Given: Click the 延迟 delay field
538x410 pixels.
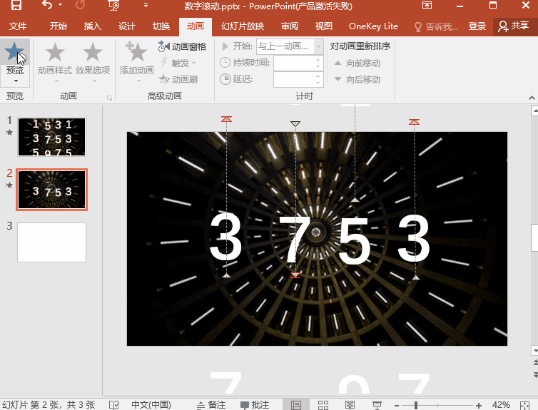Looking at the screenshot, I should pos(294,79).
